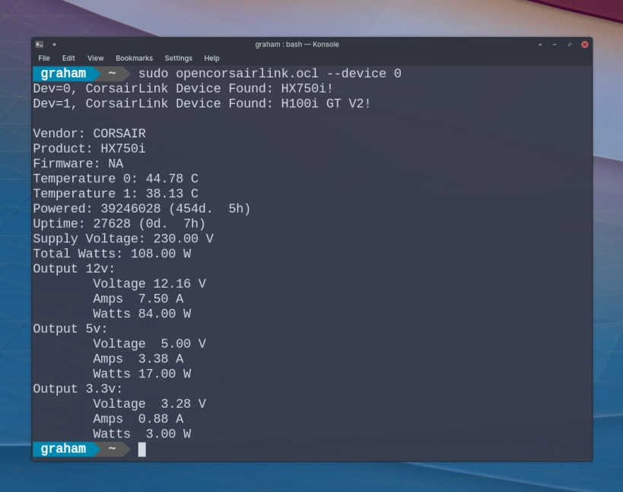Click the 'Output 3.3v:' heading

(78, 389)
